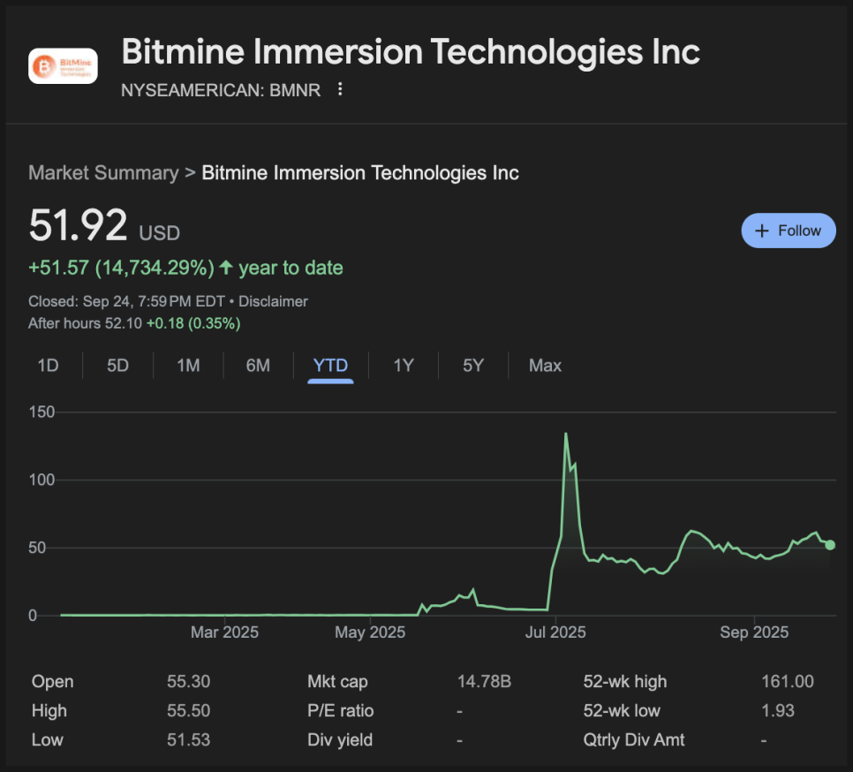
Task: Show the Max chart range
Action: (x=545, y=365)
